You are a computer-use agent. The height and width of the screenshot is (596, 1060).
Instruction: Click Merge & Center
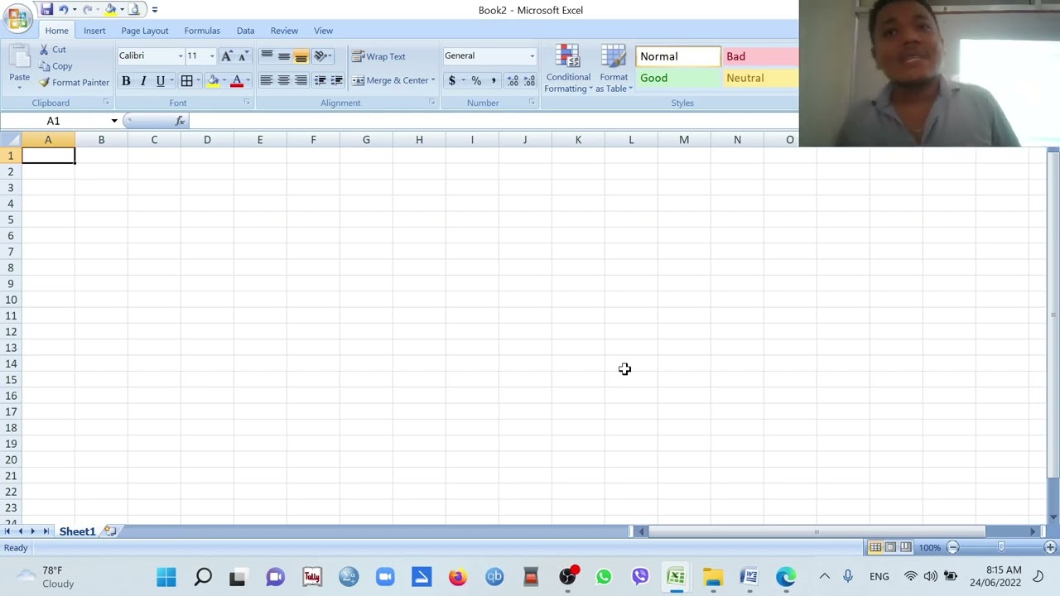tap(390, 80)
